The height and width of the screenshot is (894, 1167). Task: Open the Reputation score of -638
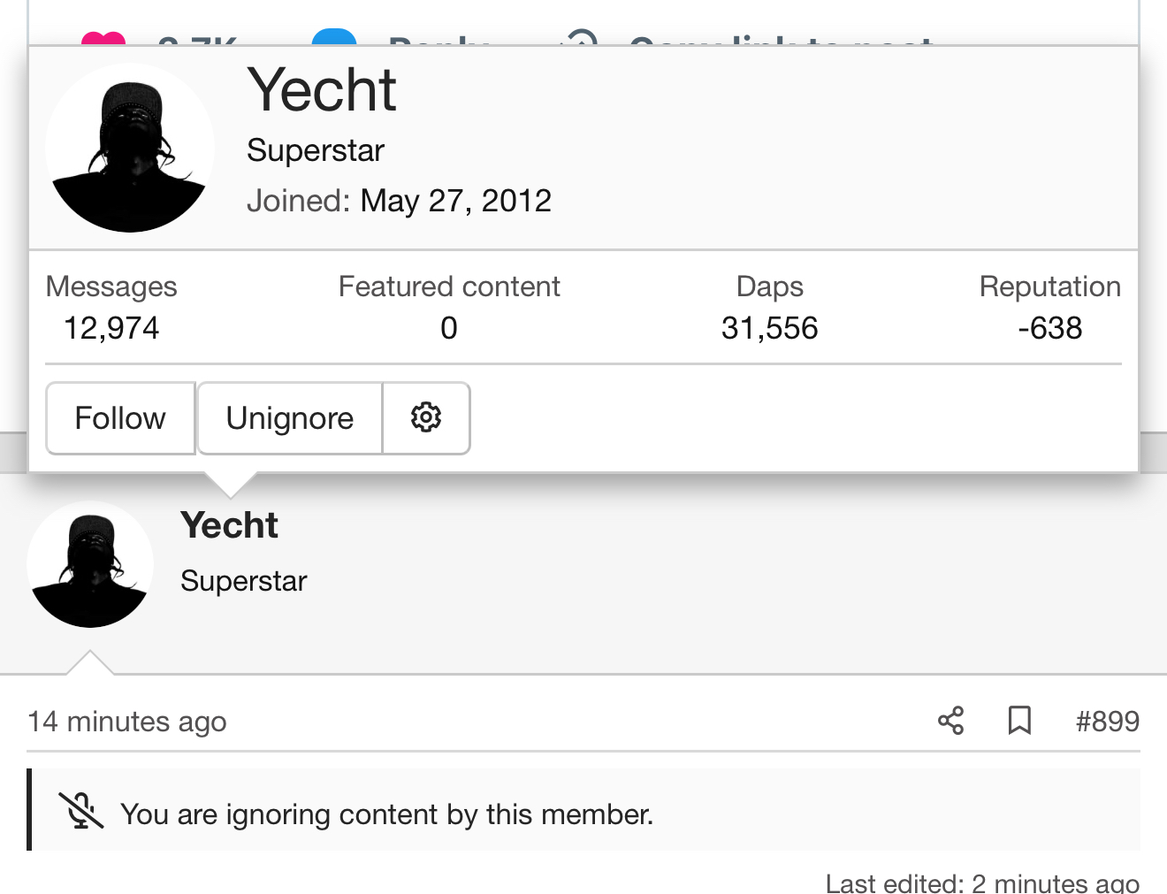point(1049,328)
